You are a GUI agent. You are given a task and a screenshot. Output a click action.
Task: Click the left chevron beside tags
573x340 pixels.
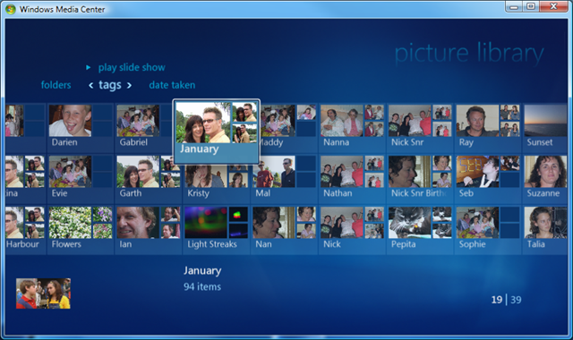click(91, 86)
